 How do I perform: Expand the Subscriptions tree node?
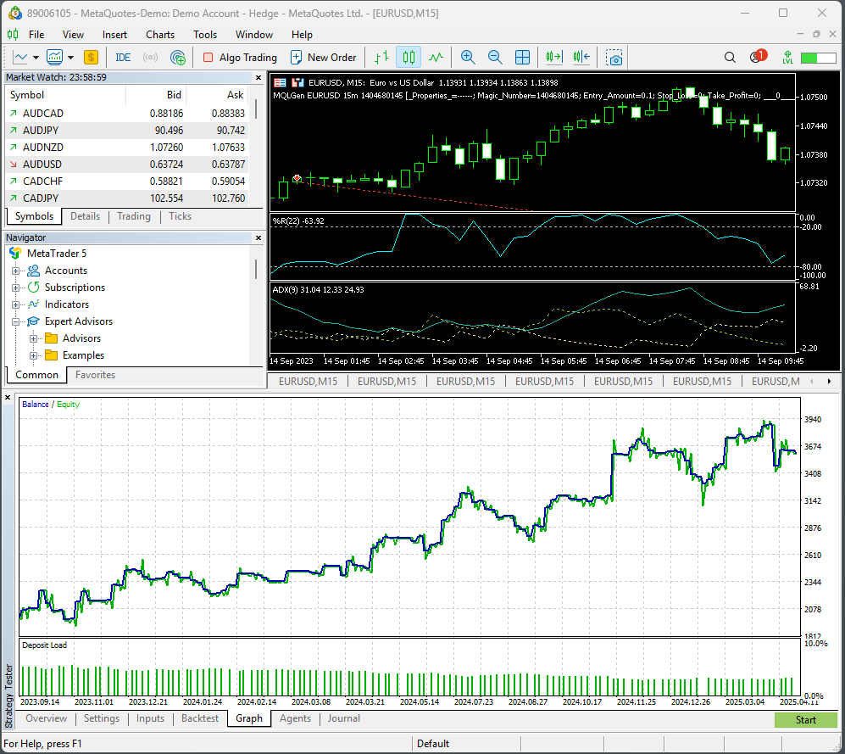[x=15, y=288]
